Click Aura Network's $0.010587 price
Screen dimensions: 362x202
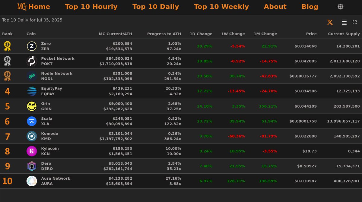click(306, 181)
